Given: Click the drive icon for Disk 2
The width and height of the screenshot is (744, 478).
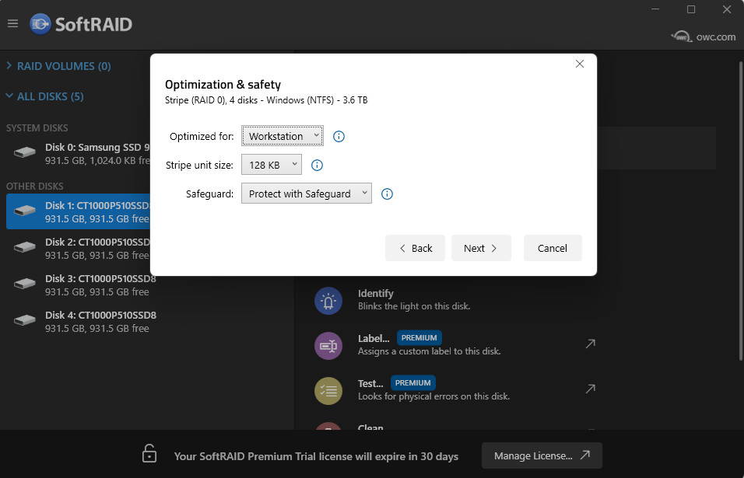Looking at the screenshot, I should click(x=25, y=247).
